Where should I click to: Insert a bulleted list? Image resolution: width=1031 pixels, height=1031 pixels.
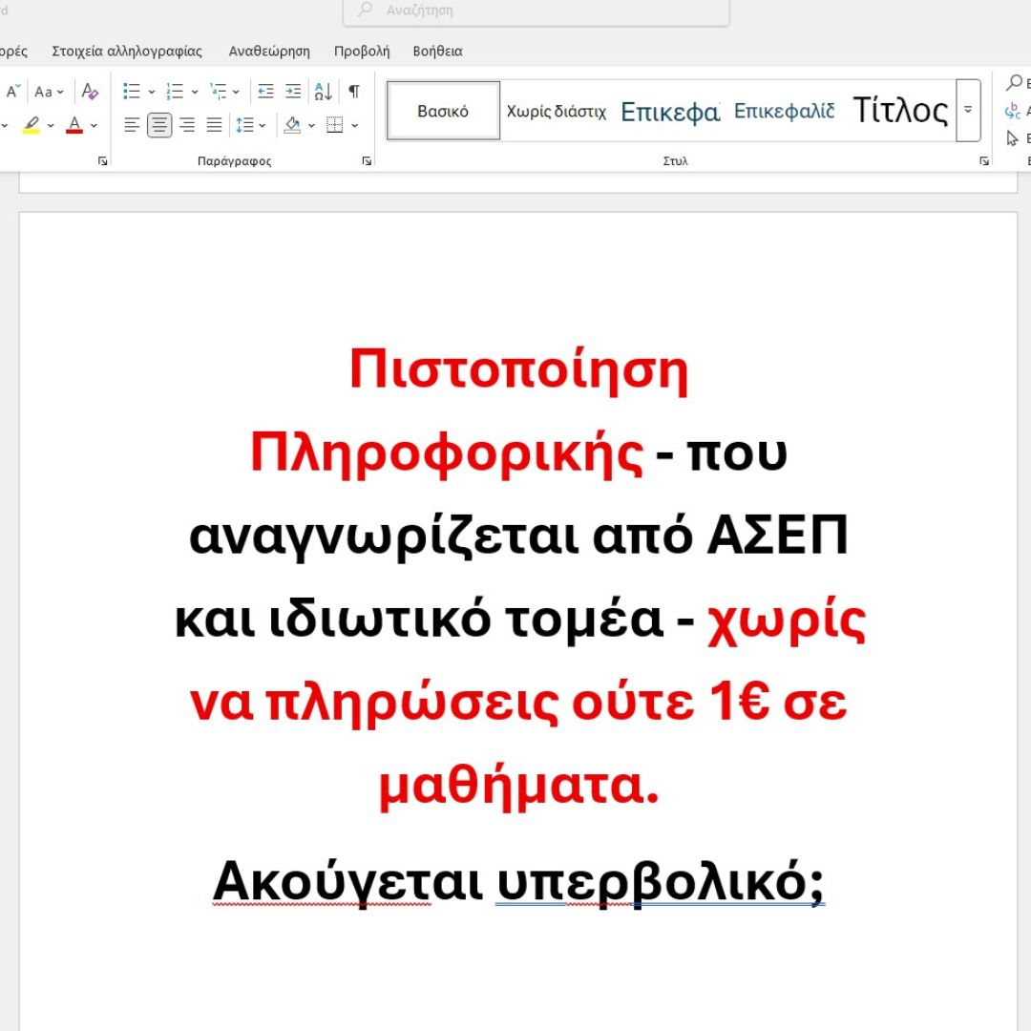pyautogui.click(x=132, y=92)
